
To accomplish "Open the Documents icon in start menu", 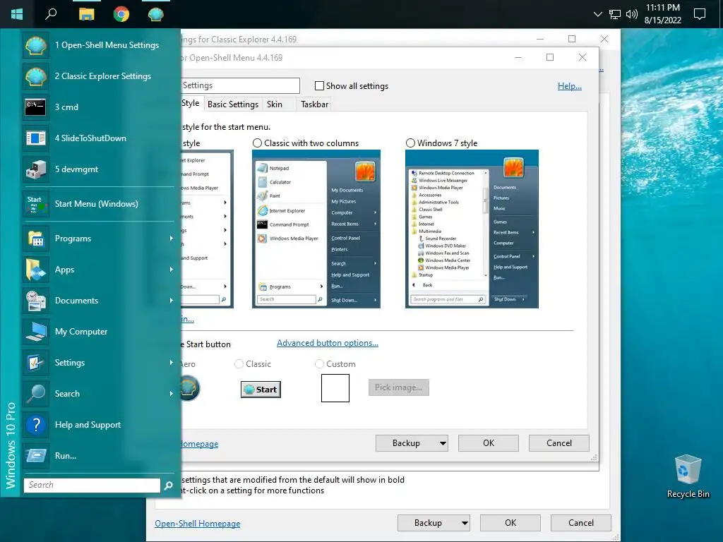I will coord(35,301).
